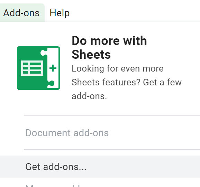
Task: Click the lower puzzle knob of the icon
Action: pos(51,83)
